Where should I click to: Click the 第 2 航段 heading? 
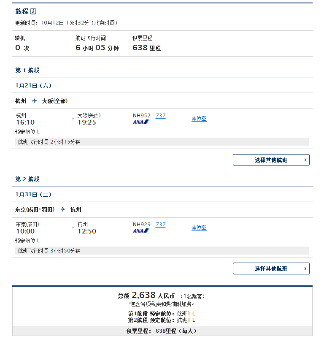[x=27, y=179]
